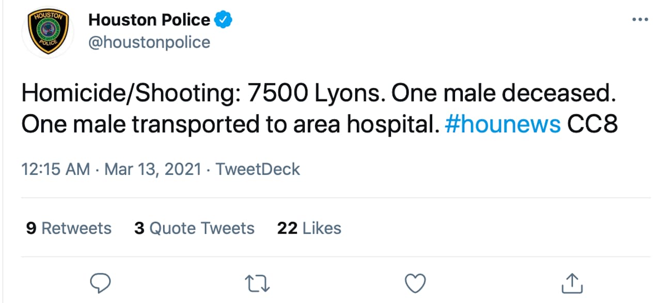Open the TweetDeck source link
The width and height of the screenshot is (661, 303).
(x=258, y=169)
